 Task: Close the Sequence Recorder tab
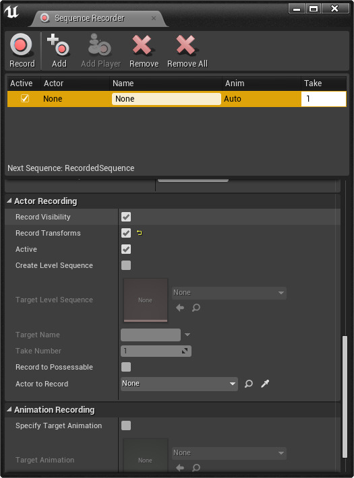[154, 18]
